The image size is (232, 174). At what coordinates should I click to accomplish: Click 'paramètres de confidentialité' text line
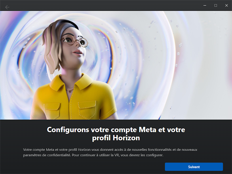[47, 155]
